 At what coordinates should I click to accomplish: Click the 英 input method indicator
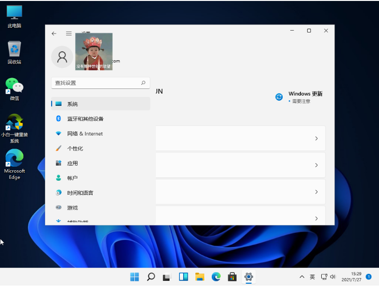coord(312,277)
